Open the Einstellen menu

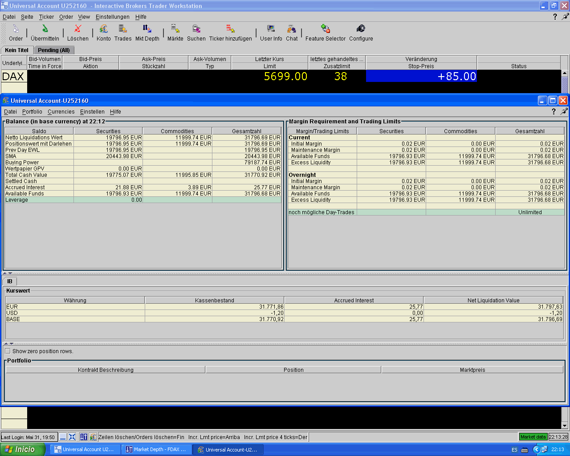point(92,111)
